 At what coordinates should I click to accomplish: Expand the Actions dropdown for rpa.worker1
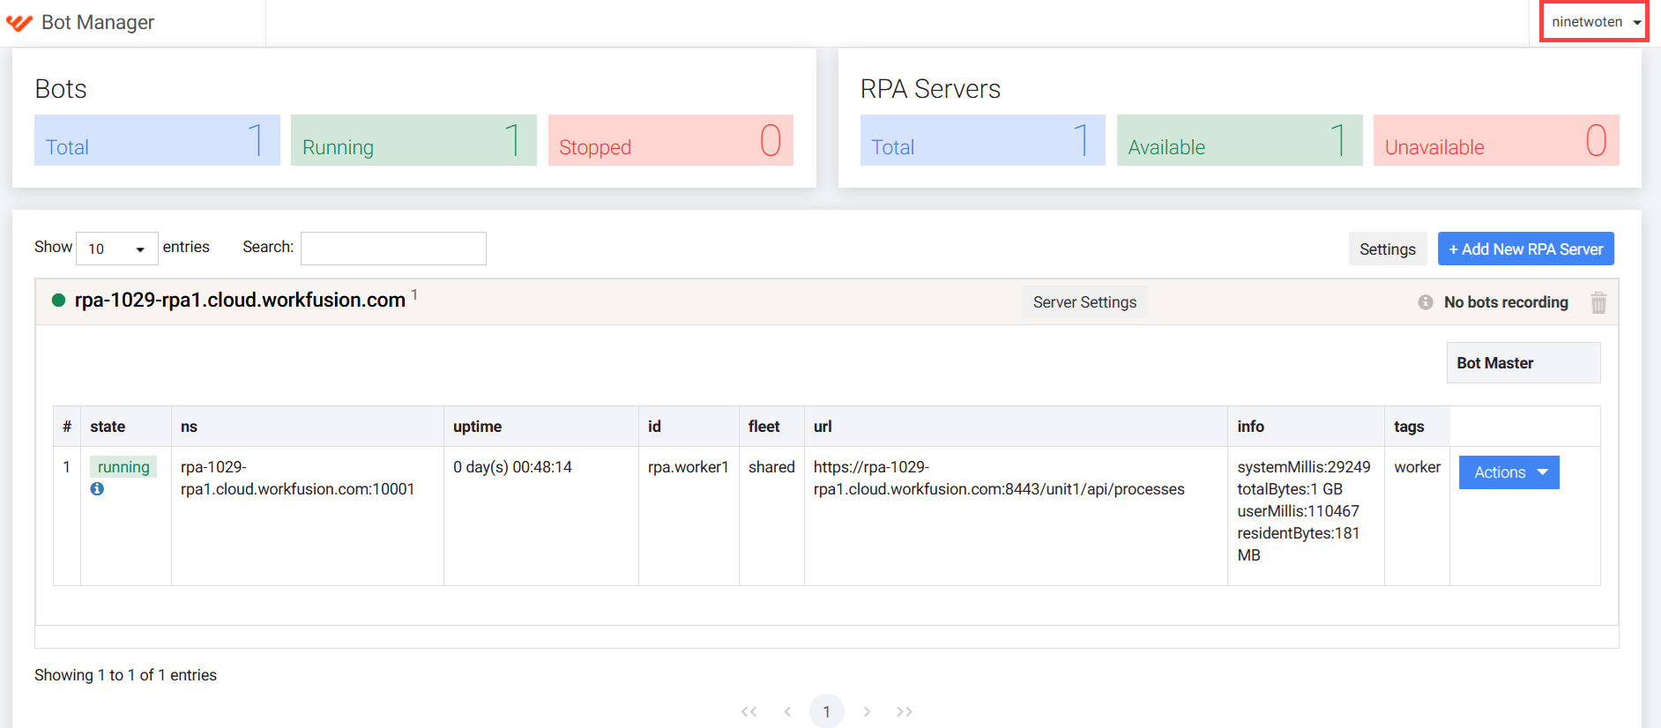1509,472
